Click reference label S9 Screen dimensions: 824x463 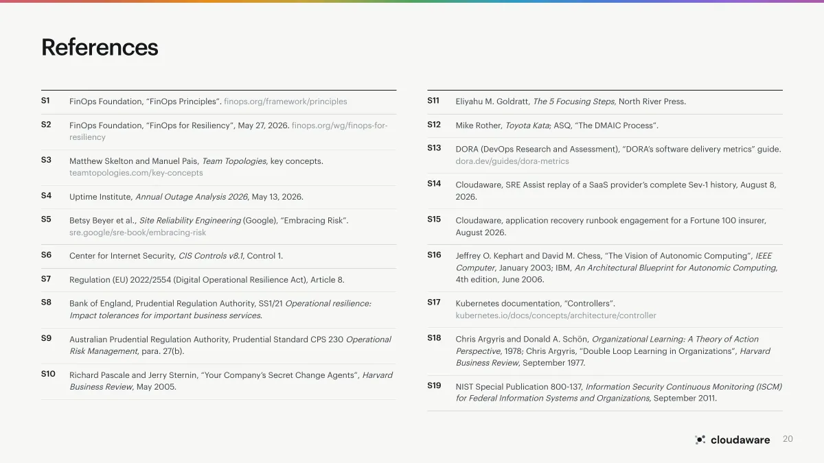[46, 338]
